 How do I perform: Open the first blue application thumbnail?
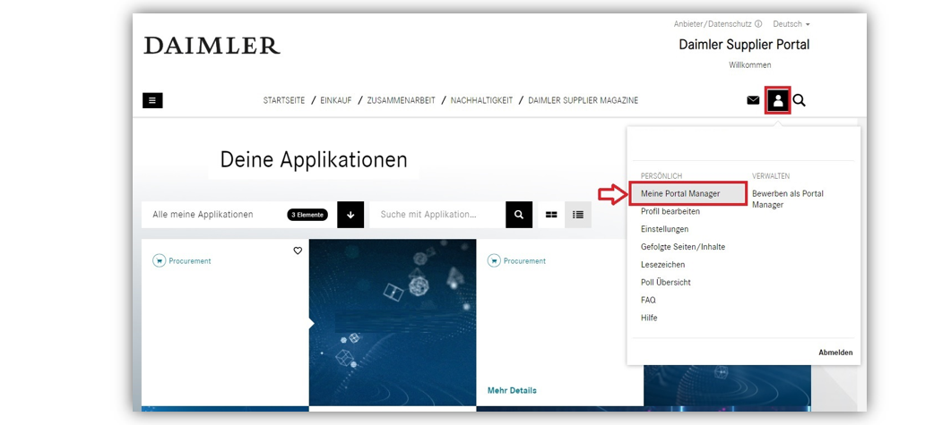click(x=393, y=322)
